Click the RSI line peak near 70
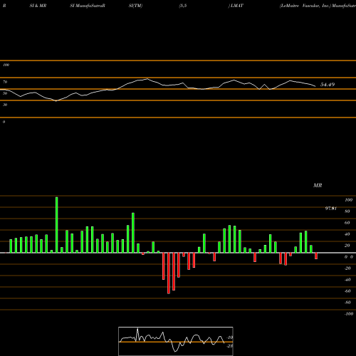The image size is (356, 356). click(x=147, y=79)
